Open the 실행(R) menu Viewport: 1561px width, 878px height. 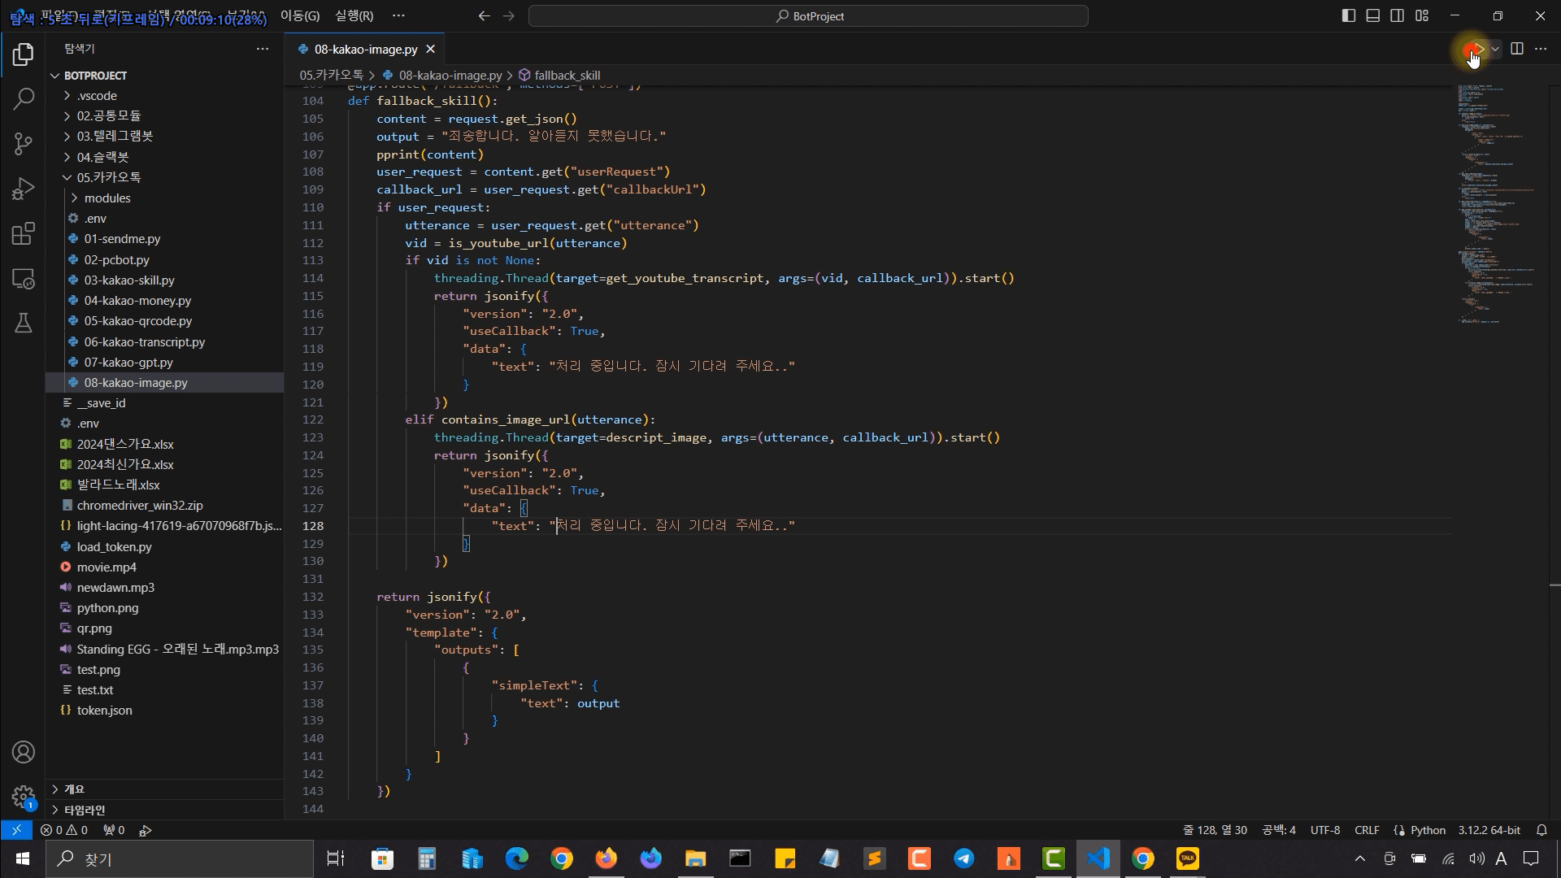click(x=354, y=15)
